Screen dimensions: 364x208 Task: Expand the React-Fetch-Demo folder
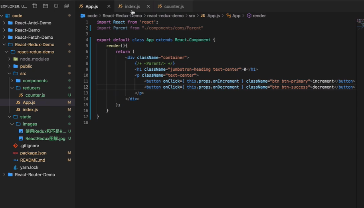click(4, 37)
